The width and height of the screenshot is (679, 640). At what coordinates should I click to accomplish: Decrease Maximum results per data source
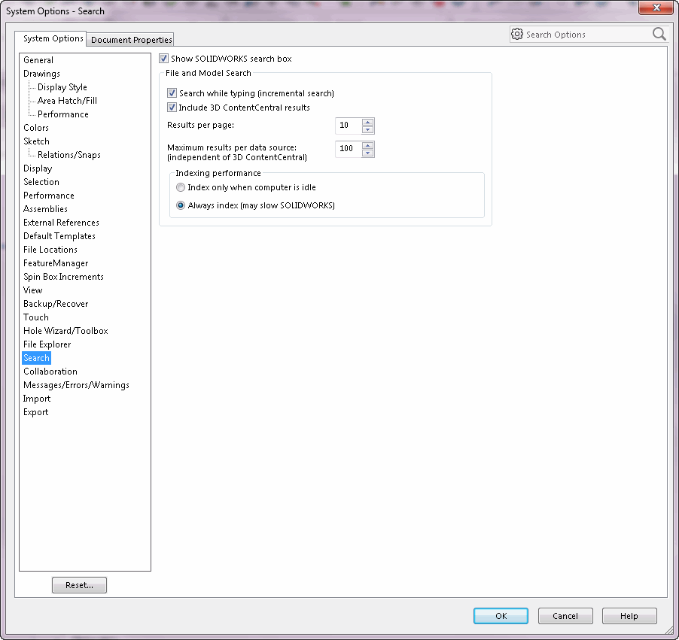367,153
